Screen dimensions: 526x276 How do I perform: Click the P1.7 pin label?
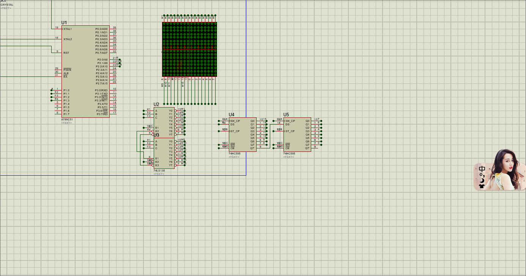click(66, 114)
